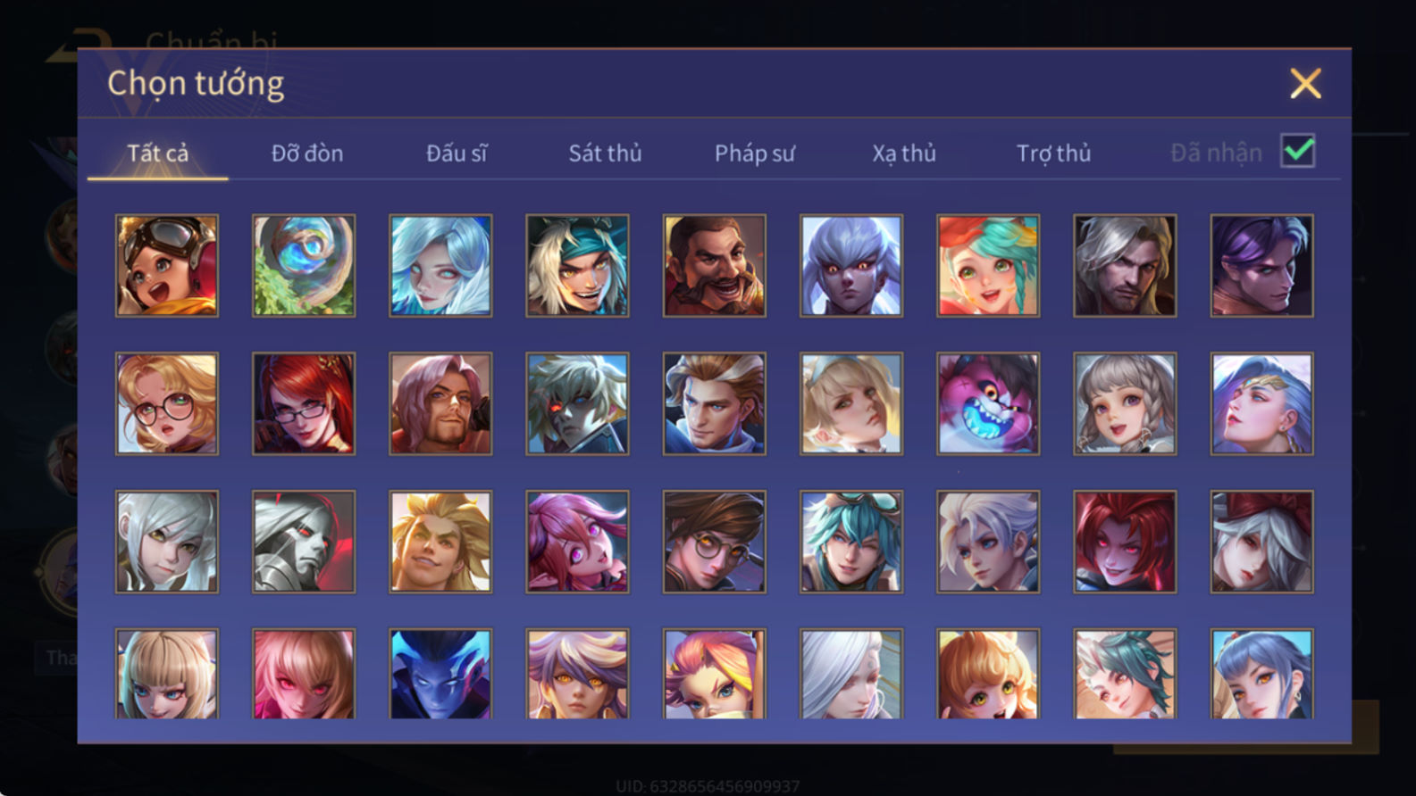Viewport: 1416px width, 796px height.
Task: Switch to the Trợ thủ tab
Action: 1053,153
